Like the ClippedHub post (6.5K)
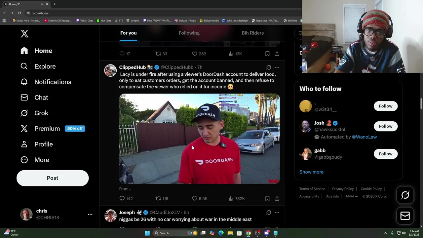The width and height of the screenshot is (423, 238). 200,198
